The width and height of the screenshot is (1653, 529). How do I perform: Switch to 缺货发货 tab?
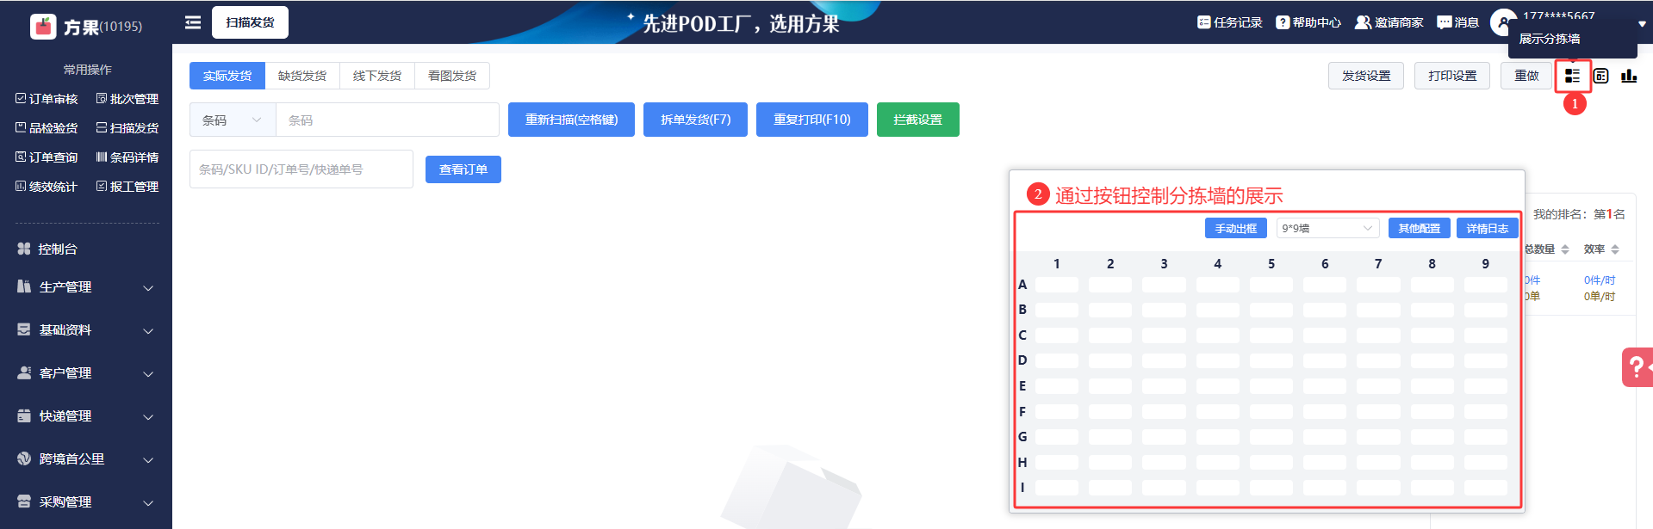302,76
